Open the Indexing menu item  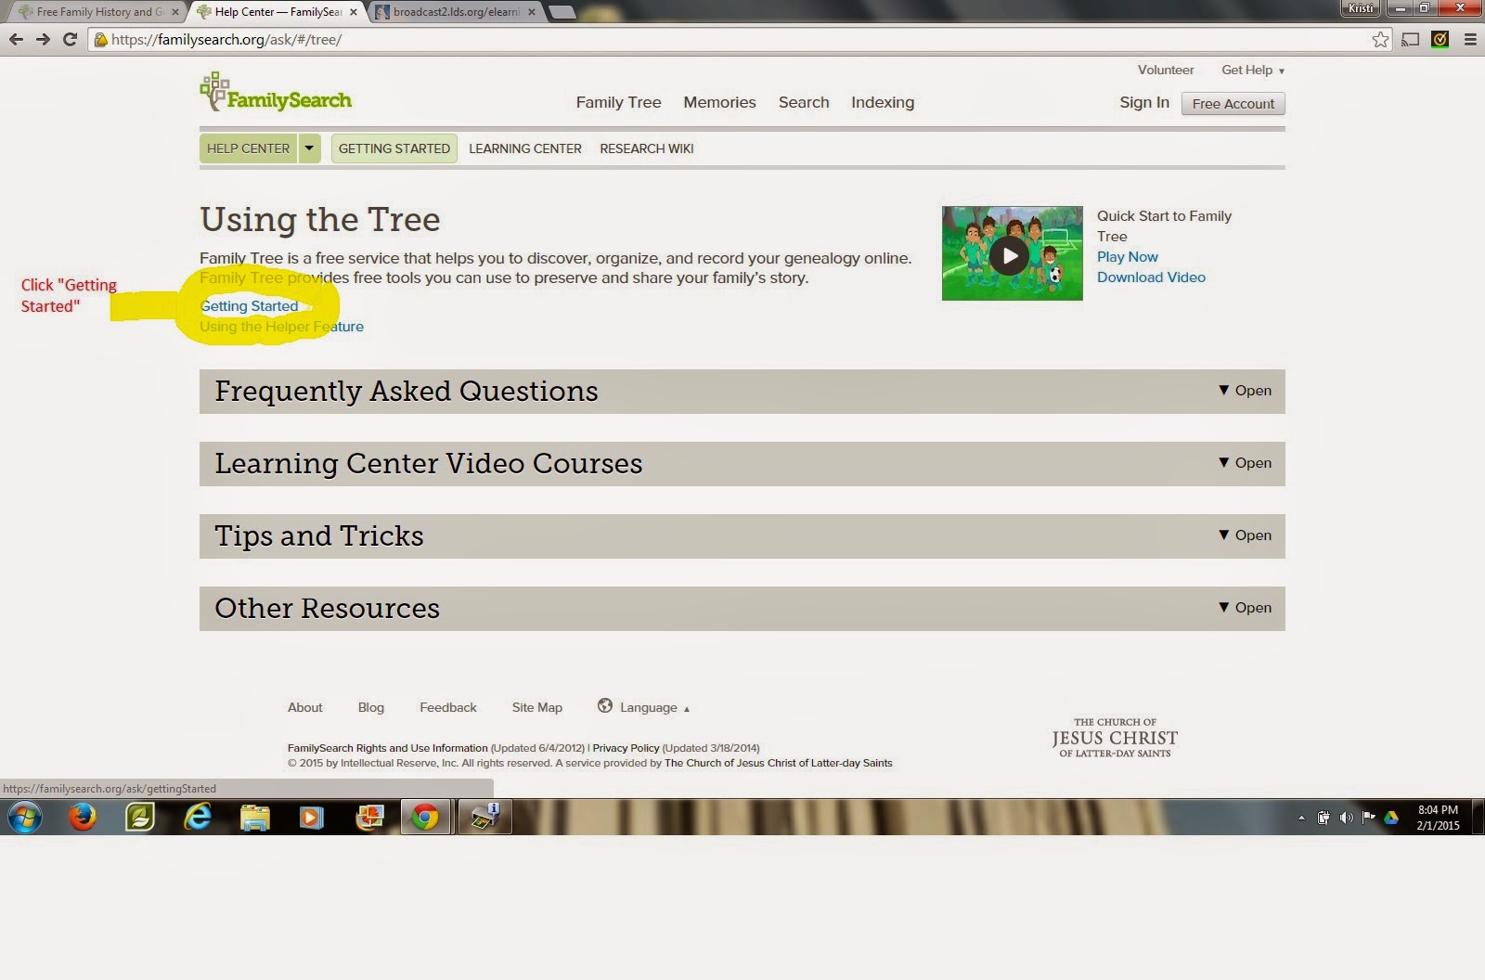[x=883, y=102]
